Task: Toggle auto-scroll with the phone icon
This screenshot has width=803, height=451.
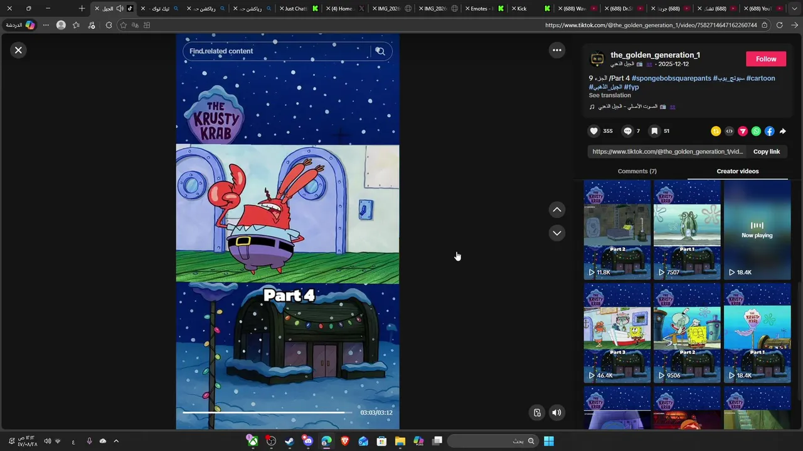Action: pos(537,412)
